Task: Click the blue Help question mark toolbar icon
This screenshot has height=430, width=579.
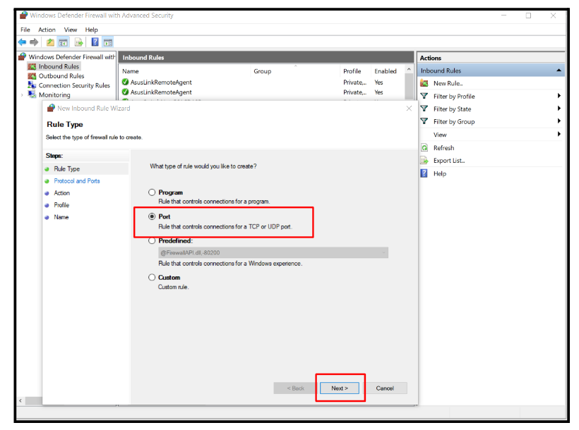Action: (95, 42)
